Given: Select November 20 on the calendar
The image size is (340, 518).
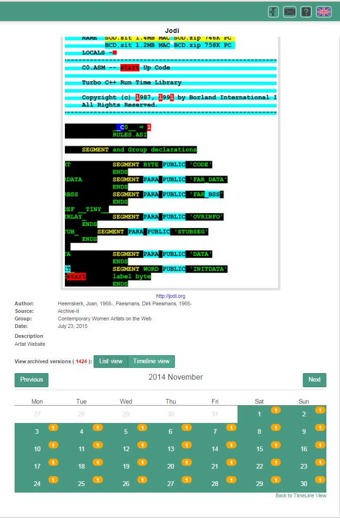Looking at the screenshot, I should 170,467.
